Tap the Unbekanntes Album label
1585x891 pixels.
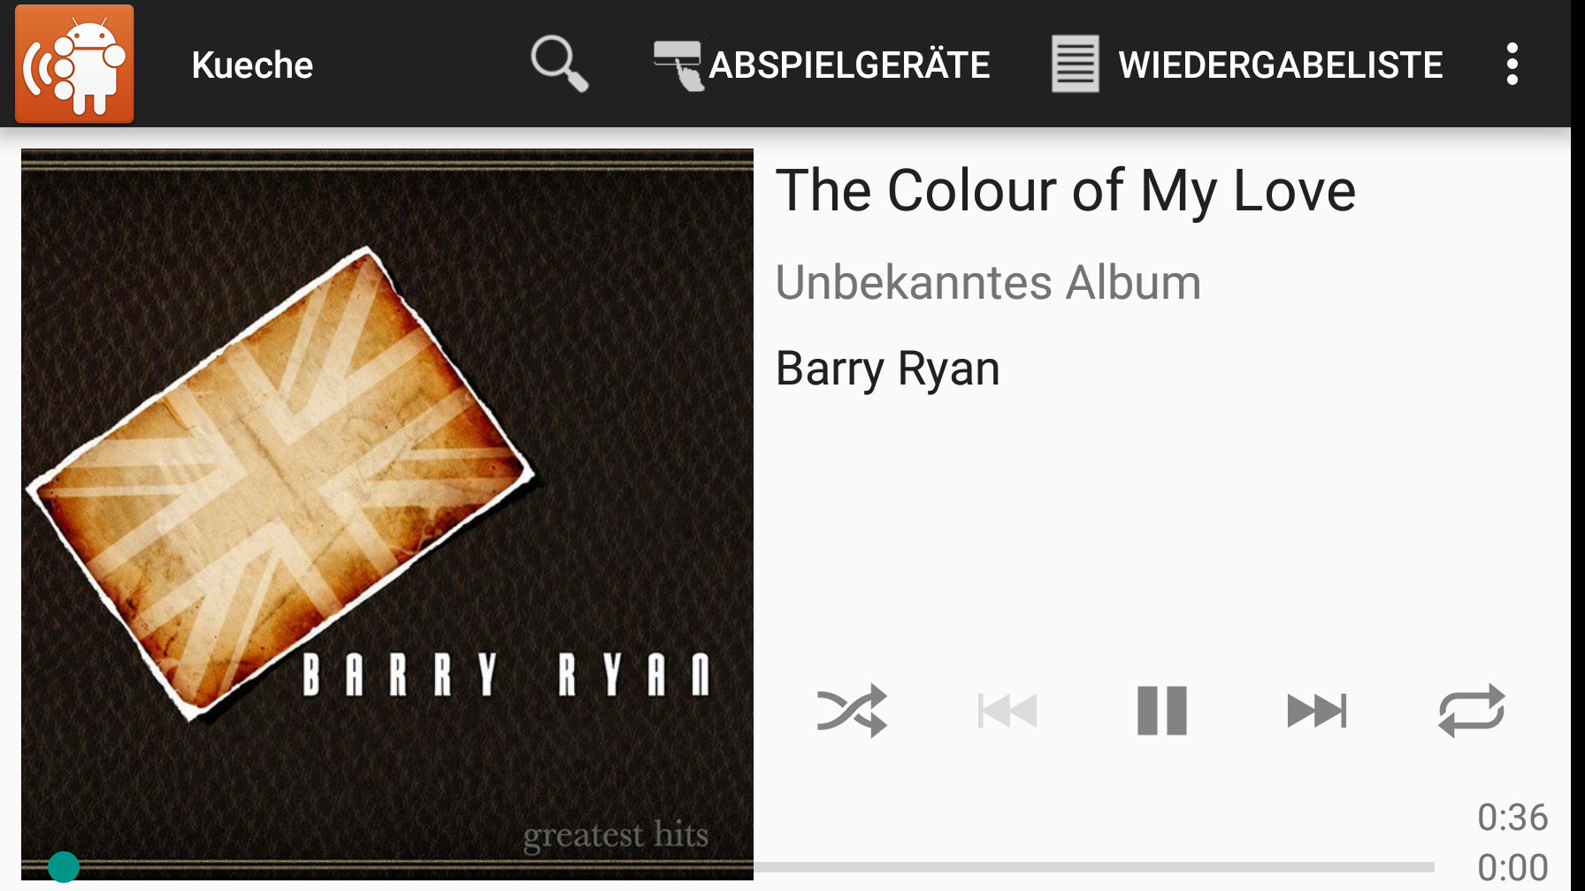coord(988,283)
